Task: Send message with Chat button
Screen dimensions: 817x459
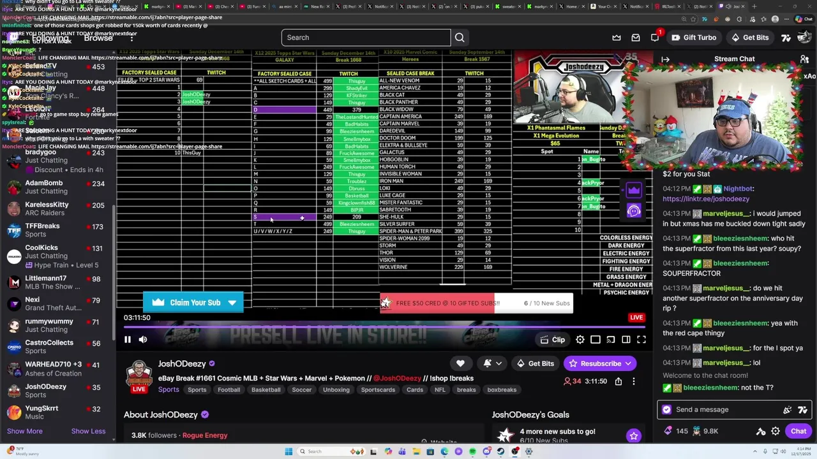Action: pos(798,432)
